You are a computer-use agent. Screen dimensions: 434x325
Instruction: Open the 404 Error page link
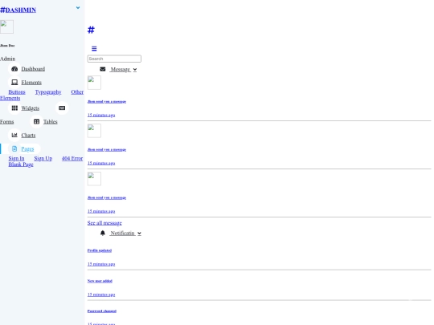[x=72, y=158]
